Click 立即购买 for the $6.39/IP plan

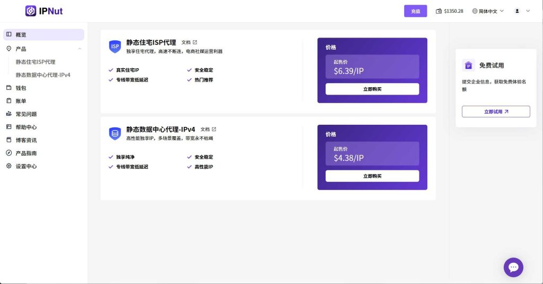click(372, 89)
